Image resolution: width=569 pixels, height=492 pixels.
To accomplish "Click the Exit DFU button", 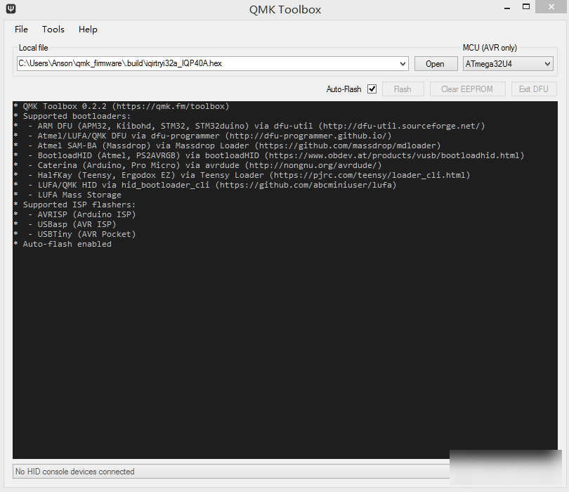I will tap(533, 89).
